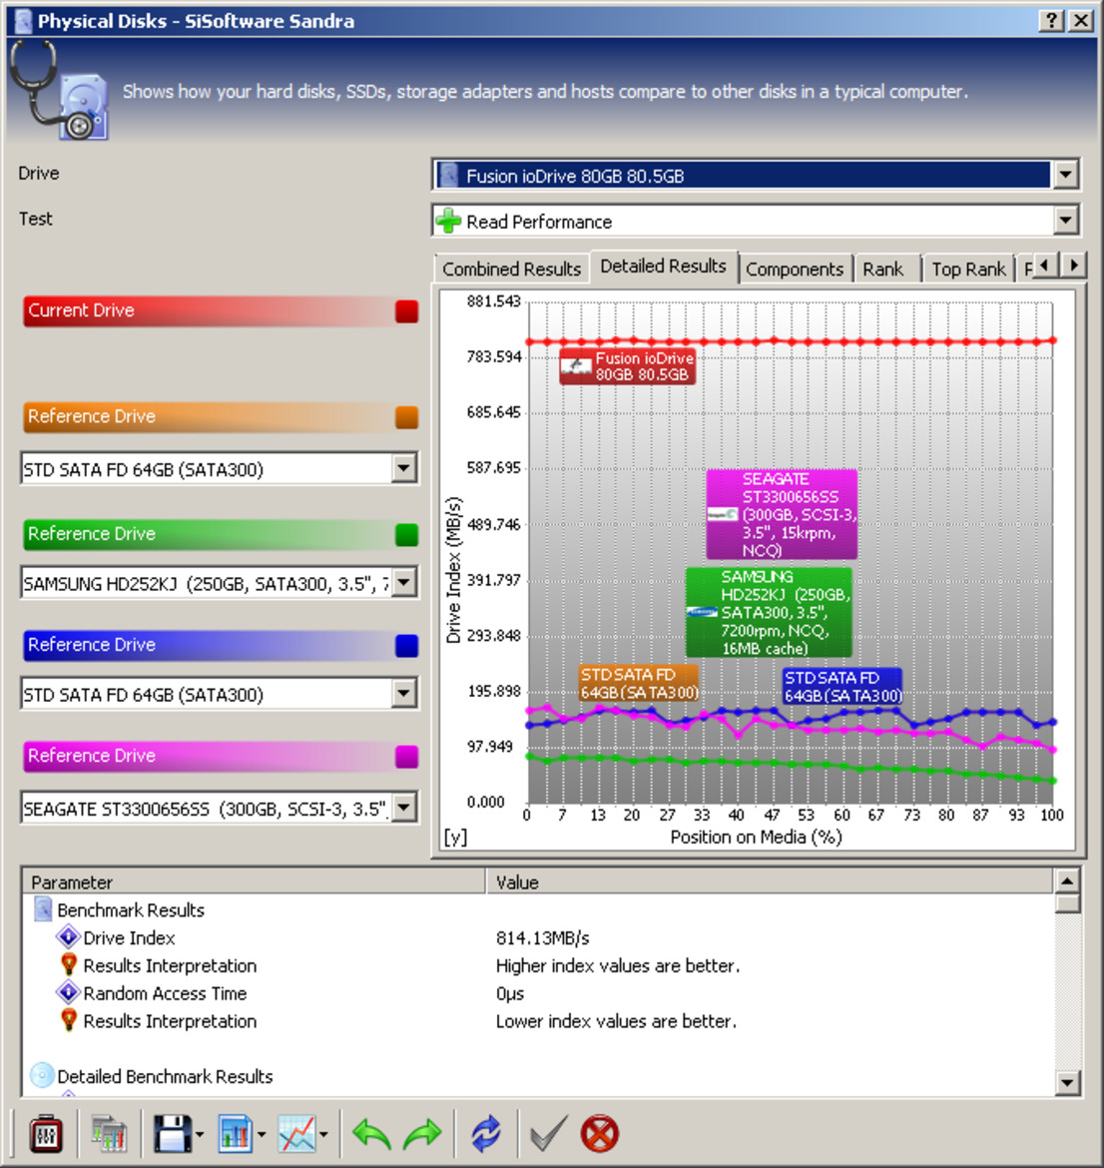The width and height of the screenshot is (1104, 1168).
Task: Open the Test dropdown showing Read Performance
Action: (x=1066, y=221)
